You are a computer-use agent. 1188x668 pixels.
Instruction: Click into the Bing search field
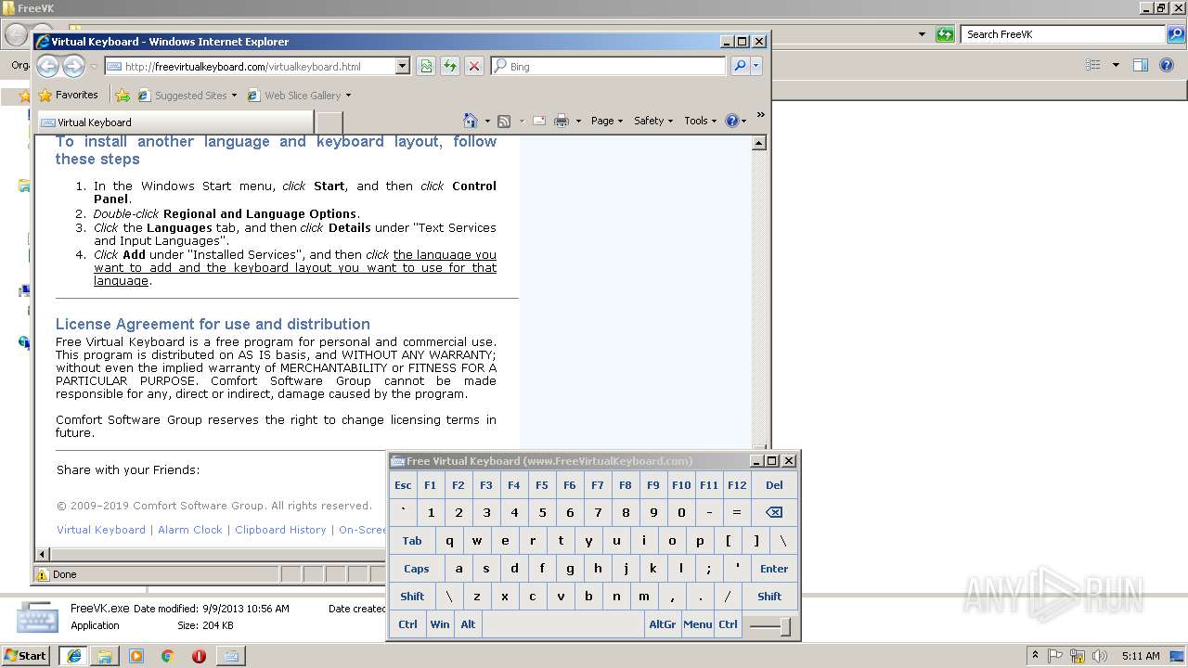[x=608, y=67]
